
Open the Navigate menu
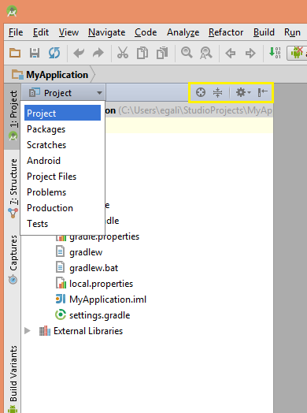click(106, 32)
